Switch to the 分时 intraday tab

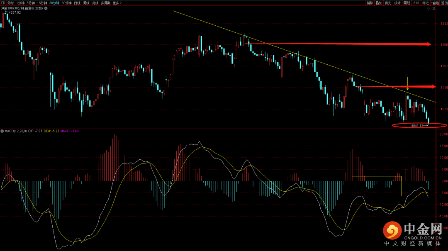click(x=10, y=3)
